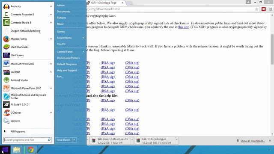The height and width of the screenshot is (154, 274).
Task: Open the Services shortcut
Action: (27, 121)
